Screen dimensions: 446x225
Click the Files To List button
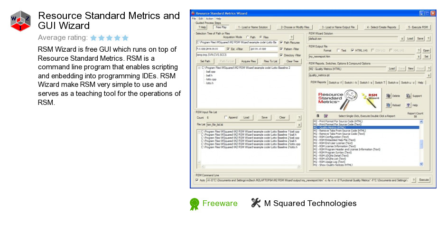coord(270,61)
